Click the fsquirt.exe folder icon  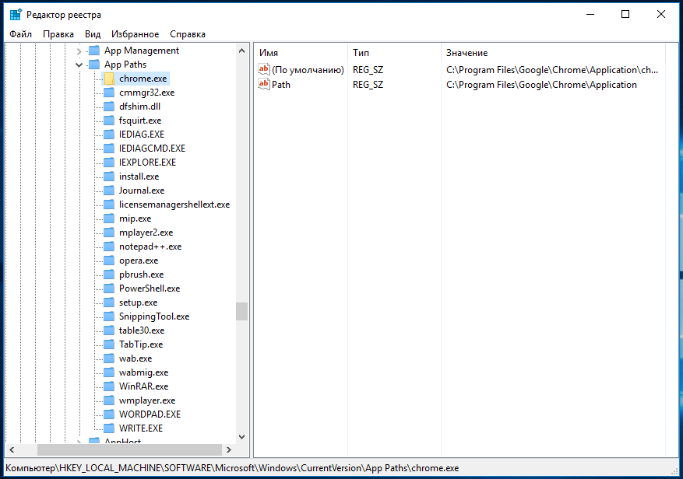(109, 120)
